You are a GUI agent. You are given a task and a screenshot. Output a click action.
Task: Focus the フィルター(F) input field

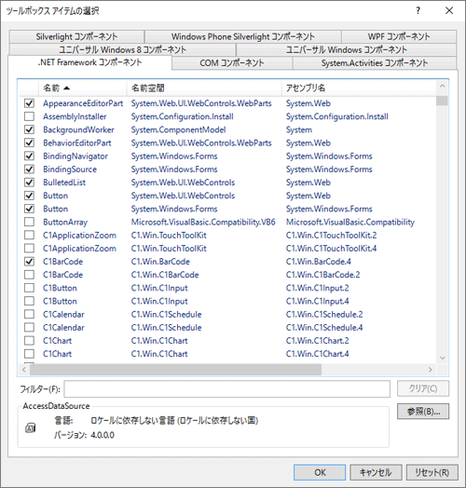226,388
